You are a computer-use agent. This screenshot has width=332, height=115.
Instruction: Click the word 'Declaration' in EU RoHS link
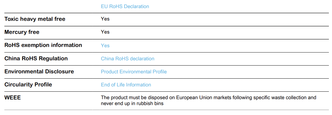click(x=136, y=6)
